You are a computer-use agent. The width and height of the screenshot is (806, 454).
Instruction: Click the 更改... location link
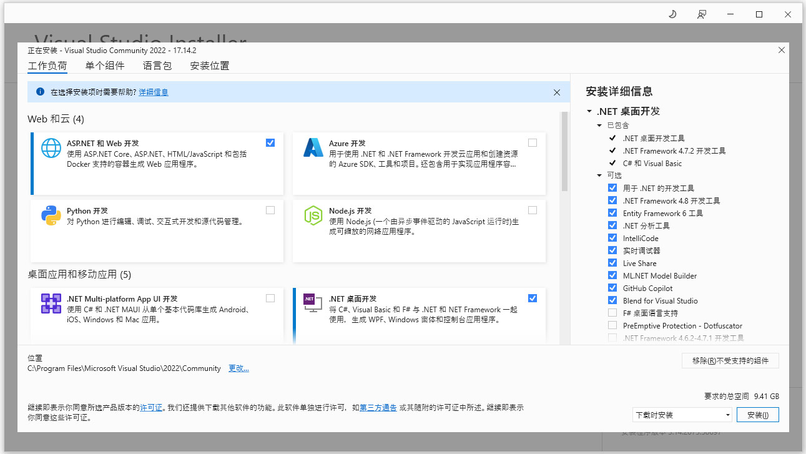click(x=238, y=368)
